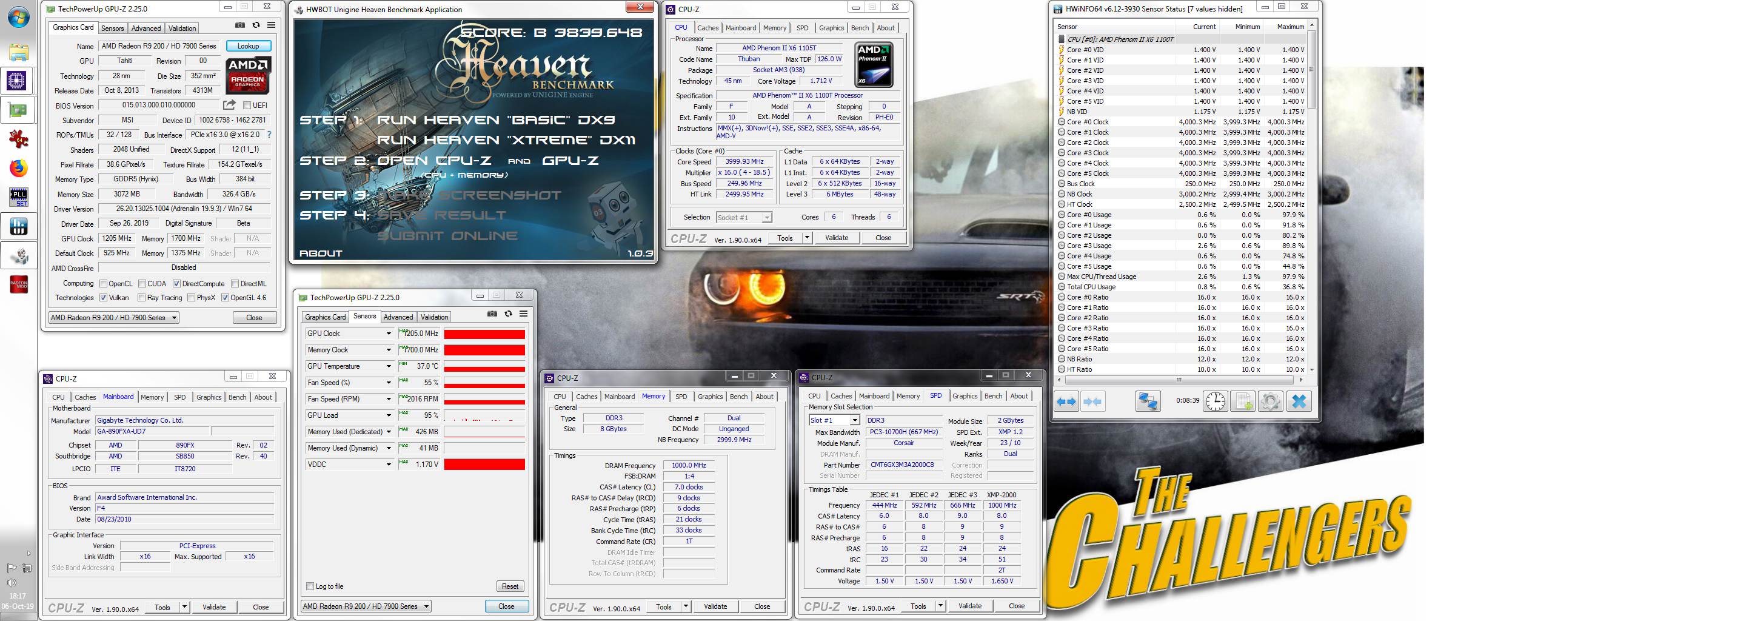Click SUBMIT ONLINE in Heaven app
1746x621 pixels.
447,236
